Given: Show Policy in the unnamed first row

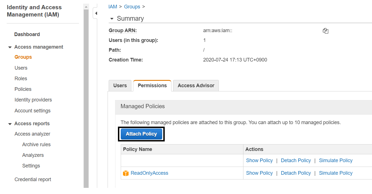Looking at the screenshot, I should 259,160.
